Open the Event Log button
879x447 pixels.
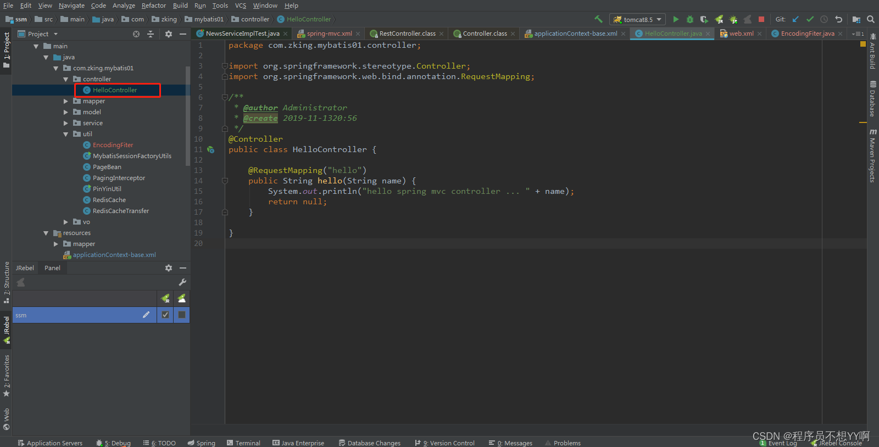click(779, 443)
